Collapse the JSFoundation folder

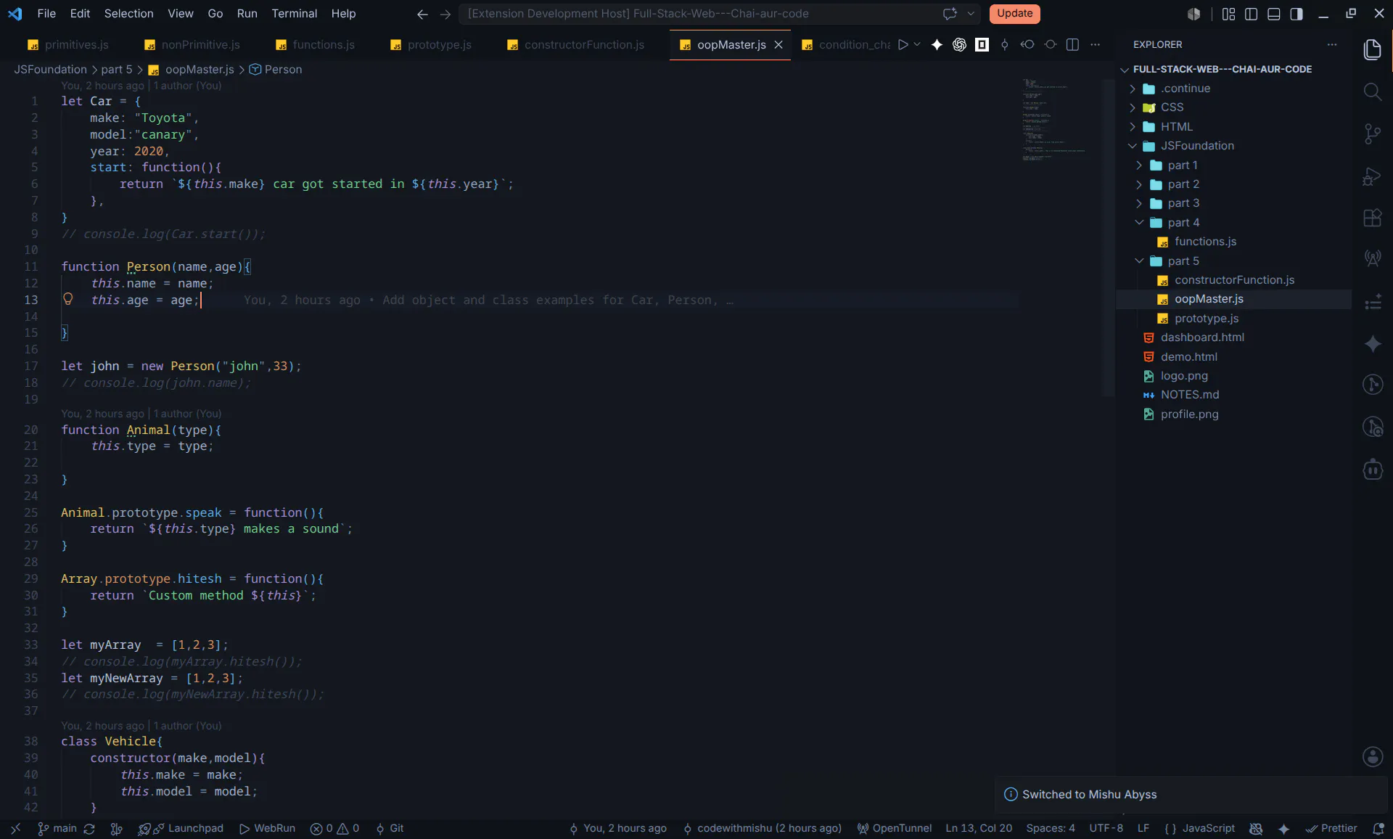click(1197, 146)
